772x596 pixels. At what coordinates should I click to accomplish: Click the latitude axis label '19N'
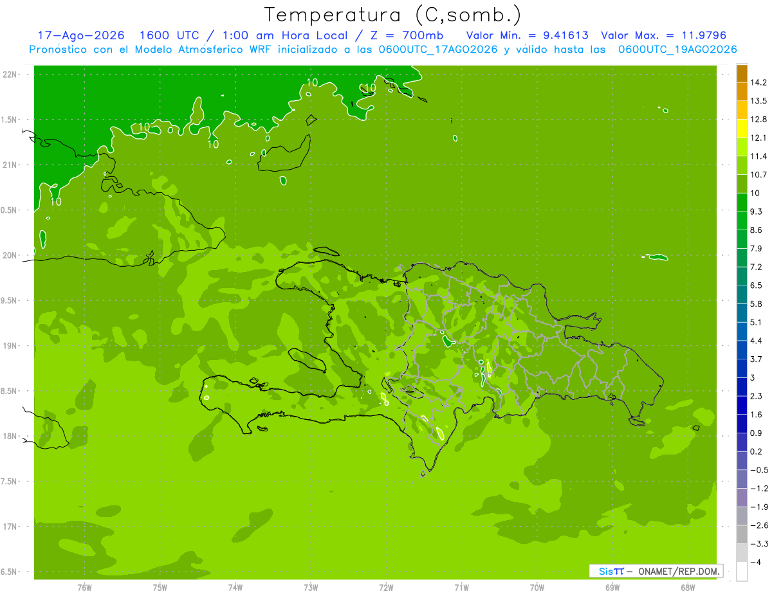click(10, 346)
